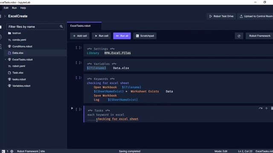The width and height of the screenshot is (273, 153).
Task: Click '${SheetNameExist} =' assignment variable
Action: tap(110, 91)
